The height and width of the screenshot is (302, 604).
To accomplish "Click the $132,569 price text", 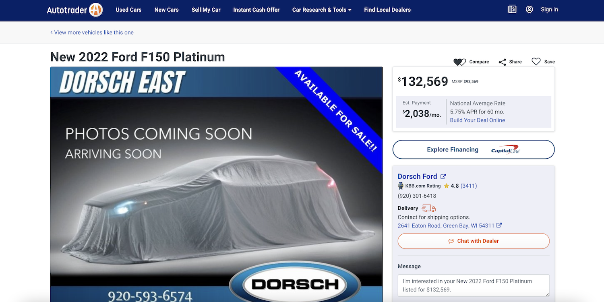I will [x=423, y=81].
